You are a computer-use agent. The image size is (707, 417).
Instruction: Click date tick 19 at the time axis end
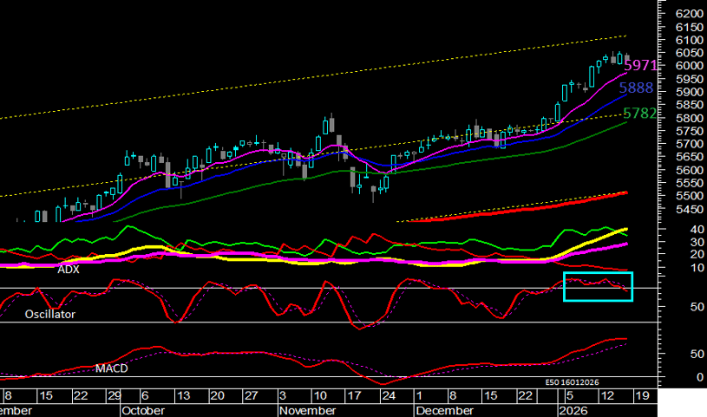click(x=642, y=395)
